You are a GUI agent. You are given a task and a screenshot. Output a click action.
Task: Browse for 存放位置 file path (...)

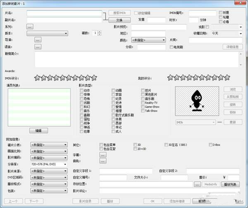point(197,184)
